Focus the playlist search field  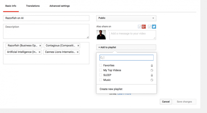pos(126,58)
